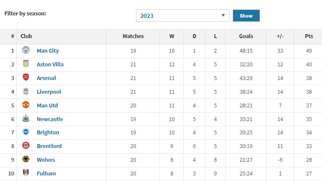Click the Man Utd club crest
The image size is (322, 181).
(26, 104)
